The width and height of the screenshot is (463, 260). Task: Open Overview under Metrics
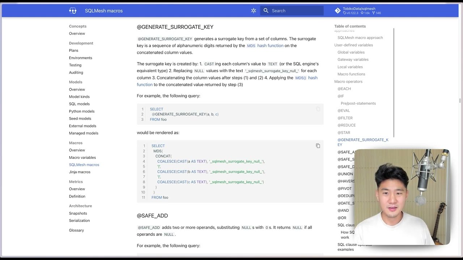coord(77,189)
